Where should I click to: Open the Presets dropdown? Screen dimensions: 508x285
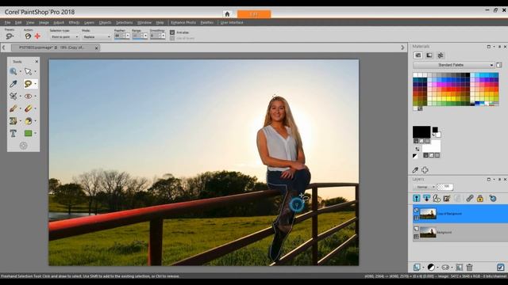(10, 36)
